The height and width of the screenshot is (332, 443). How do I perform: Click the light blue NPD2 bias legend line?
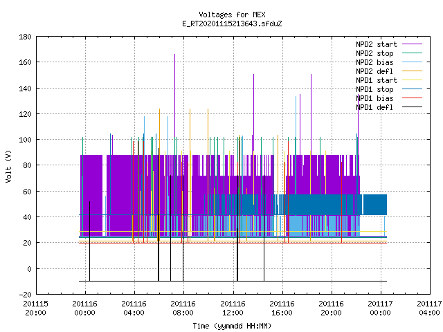[412, 62]
